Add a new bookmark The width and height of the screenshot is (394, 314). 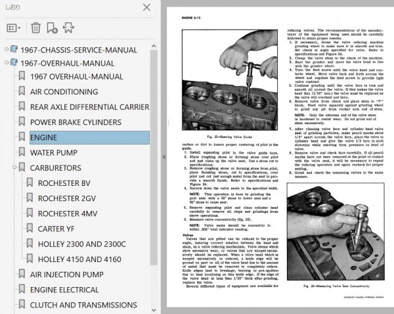tap(52, 28)
